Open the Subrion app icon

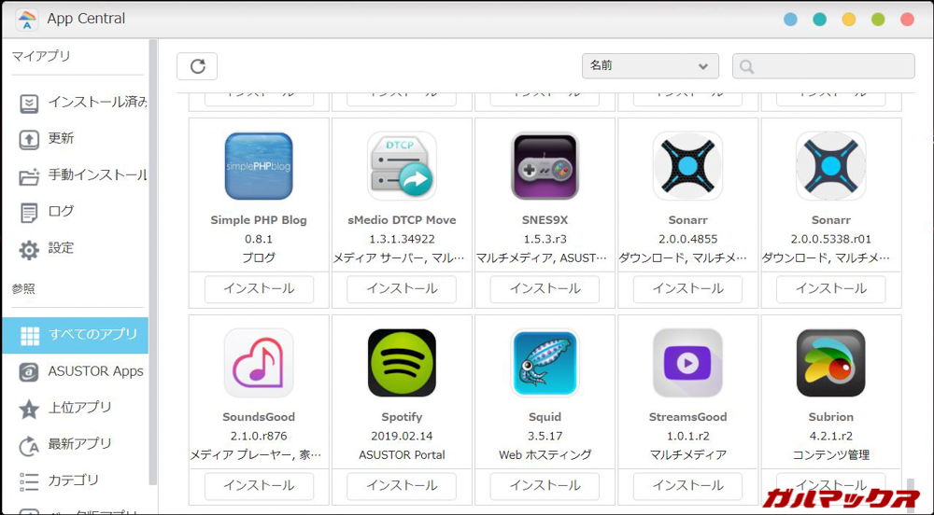click(830, 363)
